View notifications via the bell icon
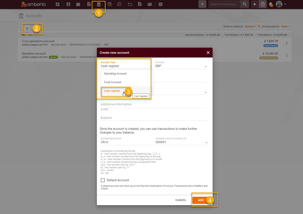This screenshot has width=303, height=214. [x=270, y=4]
